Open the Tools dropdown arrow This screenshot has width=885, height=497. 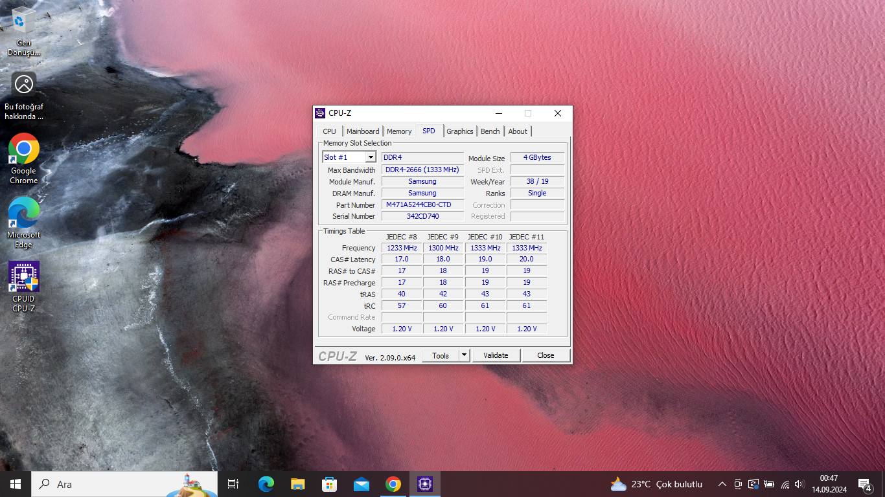[464, 355]
